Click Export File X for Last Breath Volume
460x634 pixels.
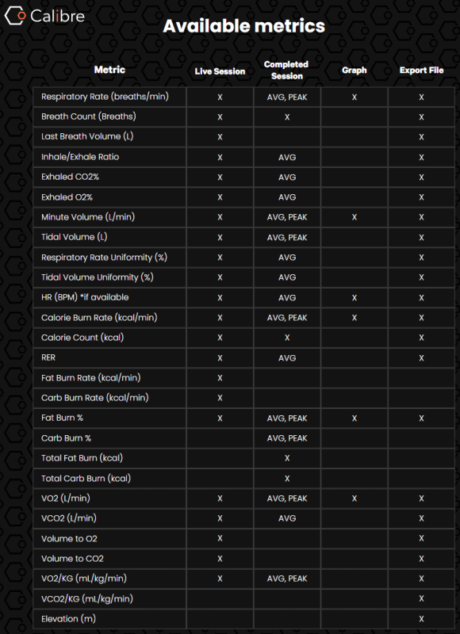[421, 137]
